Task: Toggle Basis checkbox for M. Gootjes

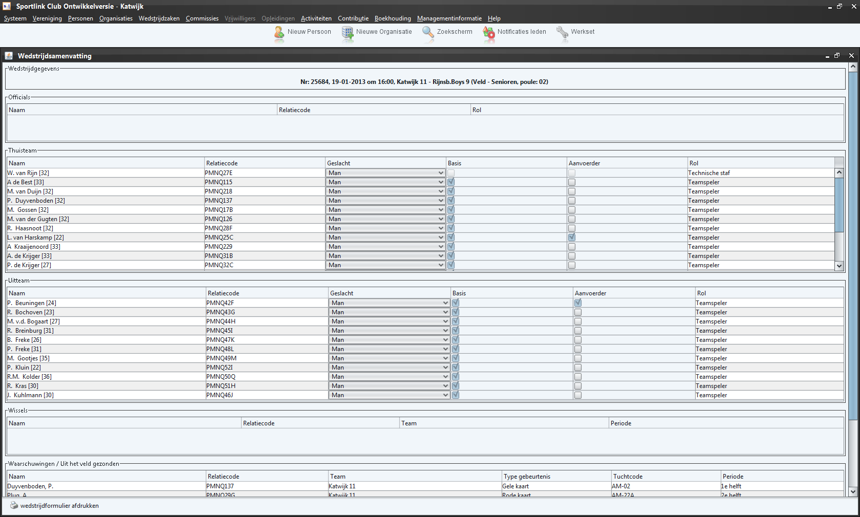Action: click(x=456, y=358)
